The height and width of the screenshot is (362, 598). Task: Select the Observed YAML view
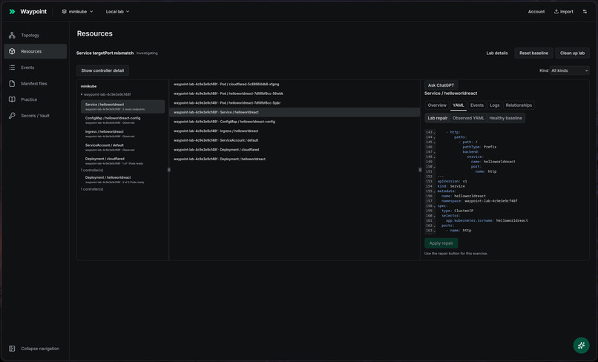[x=468, y=118]
